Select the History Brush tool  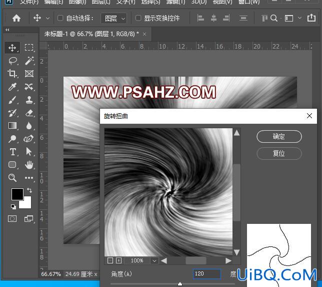coord(12,113)
